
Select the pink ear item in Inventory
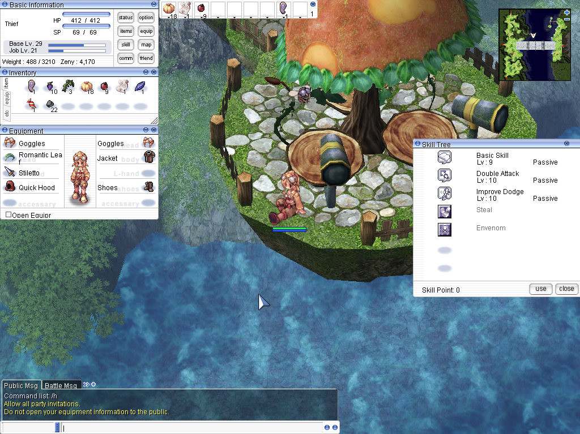click(x=32, y=87)
